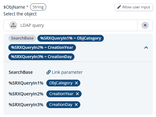156x117 pixels.
Task: Click the %SRXQueryIn2% = CreationYear summary tag
Action: point(42,48)
